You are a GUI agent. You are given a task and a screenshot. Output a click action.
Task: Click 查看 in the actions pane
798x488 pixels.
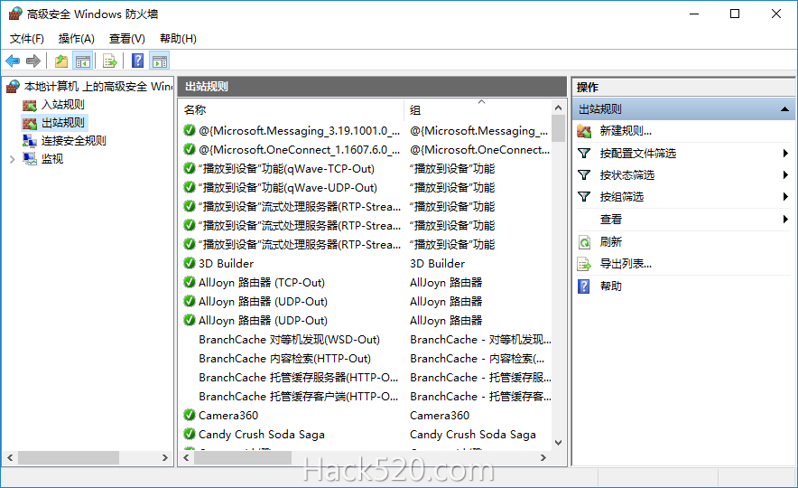tap(611, 220)
